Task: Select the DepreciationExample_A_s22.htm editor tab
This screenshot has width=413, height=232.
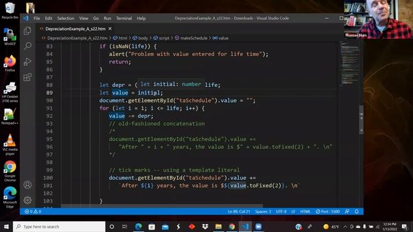Action: tap(76, 28)
